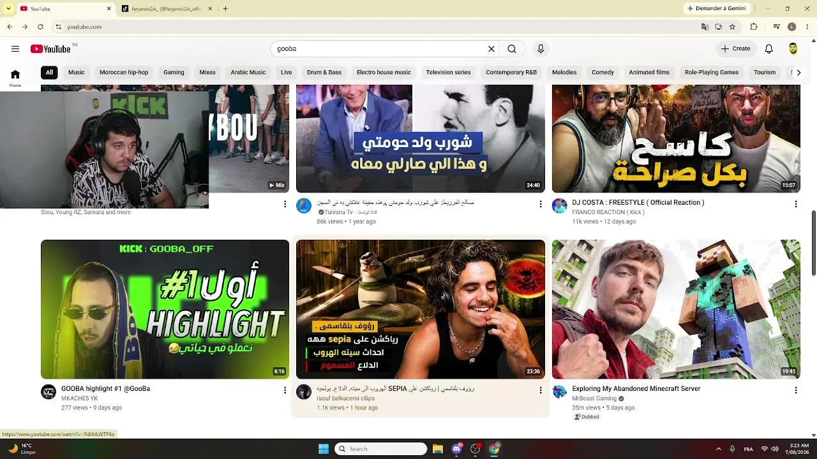Click the install app icon in address bar

click(x=719, y=27)
